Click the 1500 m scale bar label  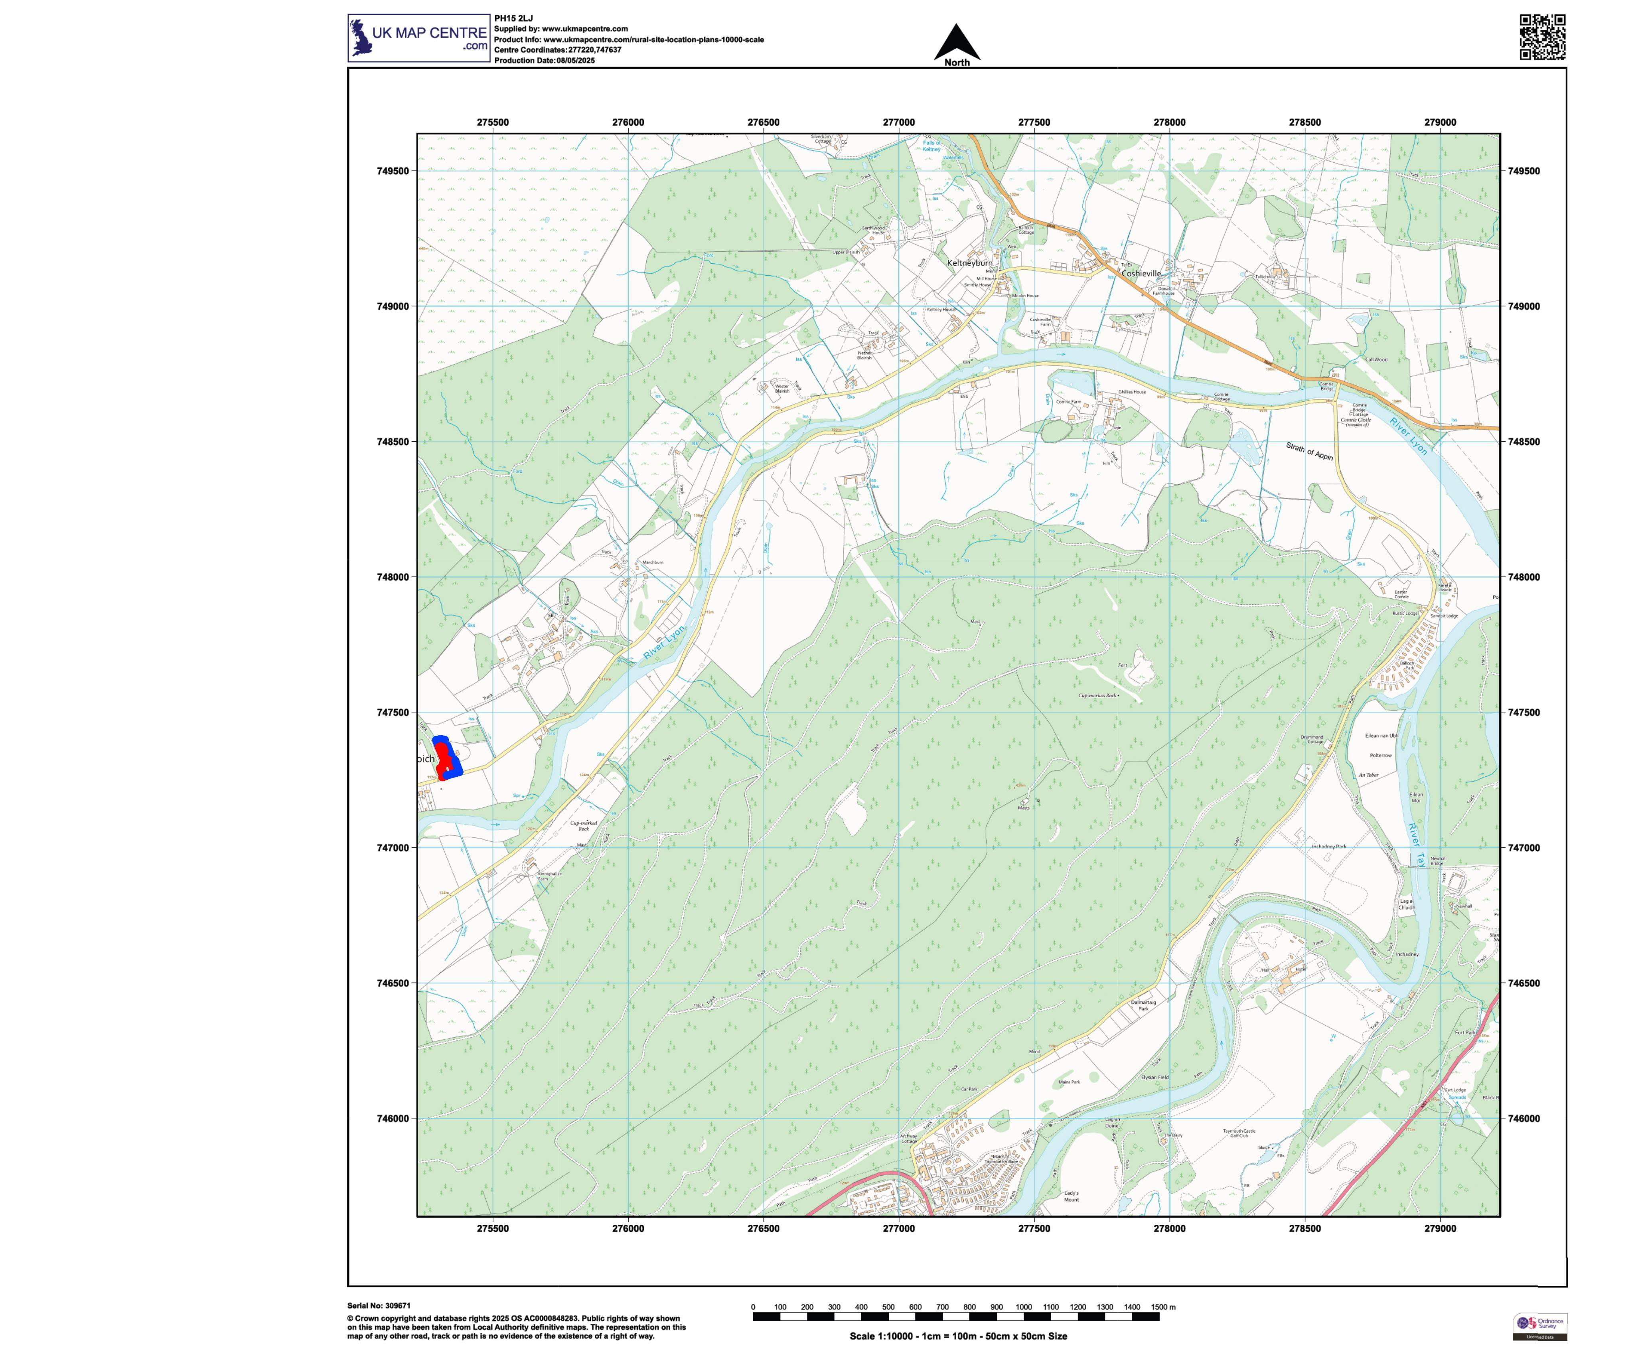(1162, 1307)
